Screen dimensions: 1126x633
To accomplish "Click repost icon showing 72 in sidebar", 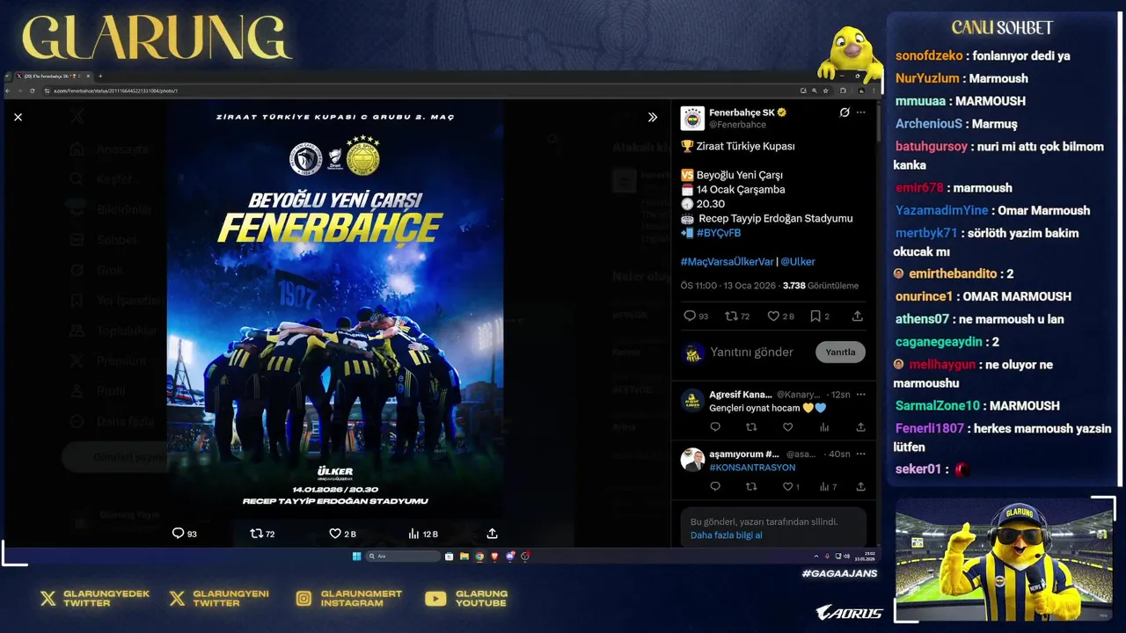I will pos(737,316).
